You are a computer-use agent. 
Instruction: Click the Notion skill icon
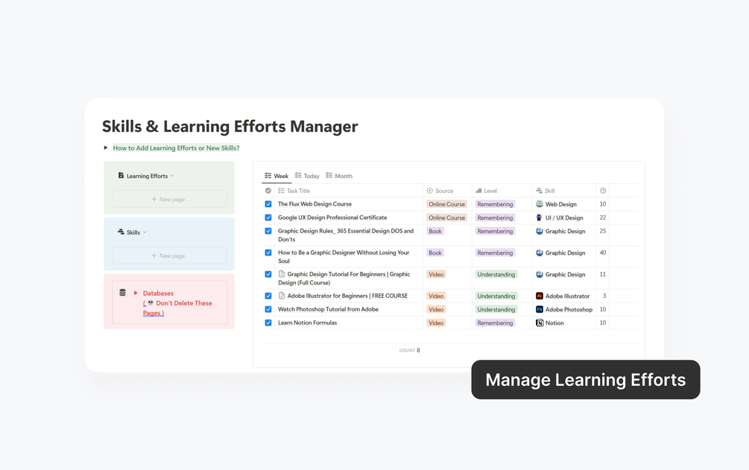click(540, 323)
